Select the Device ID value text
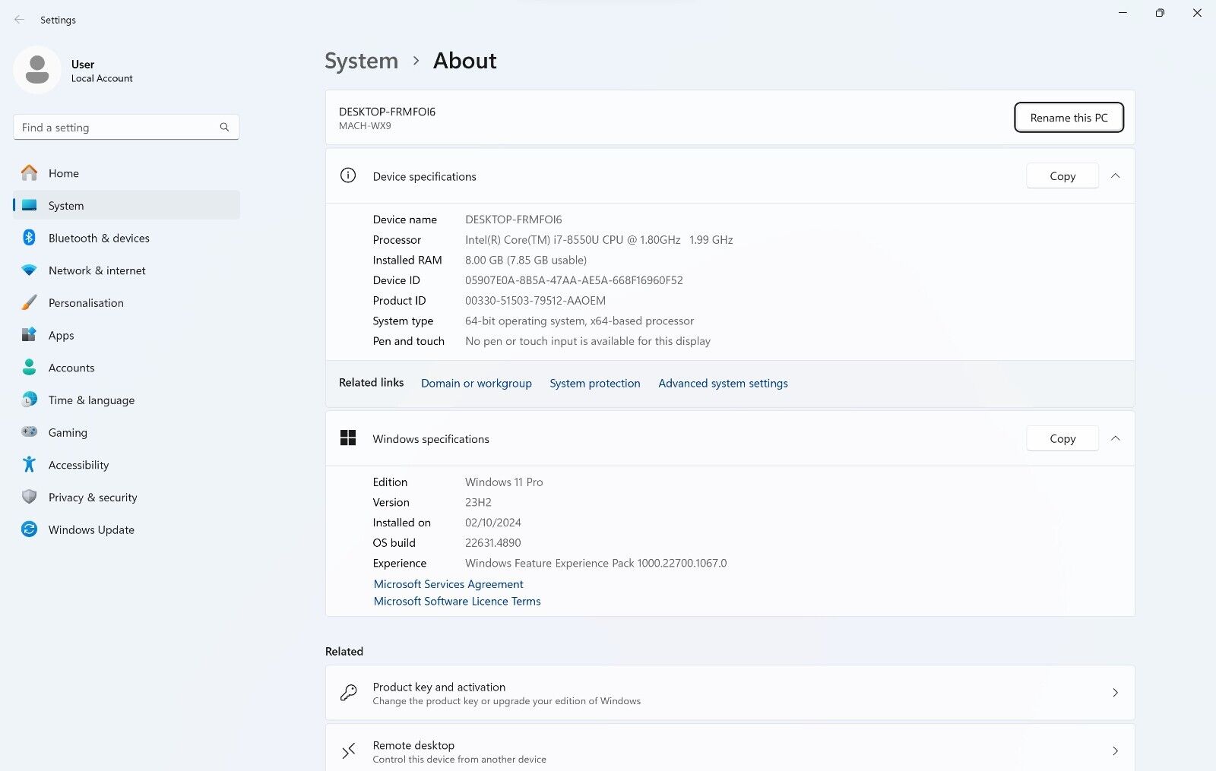 point(574,280)
